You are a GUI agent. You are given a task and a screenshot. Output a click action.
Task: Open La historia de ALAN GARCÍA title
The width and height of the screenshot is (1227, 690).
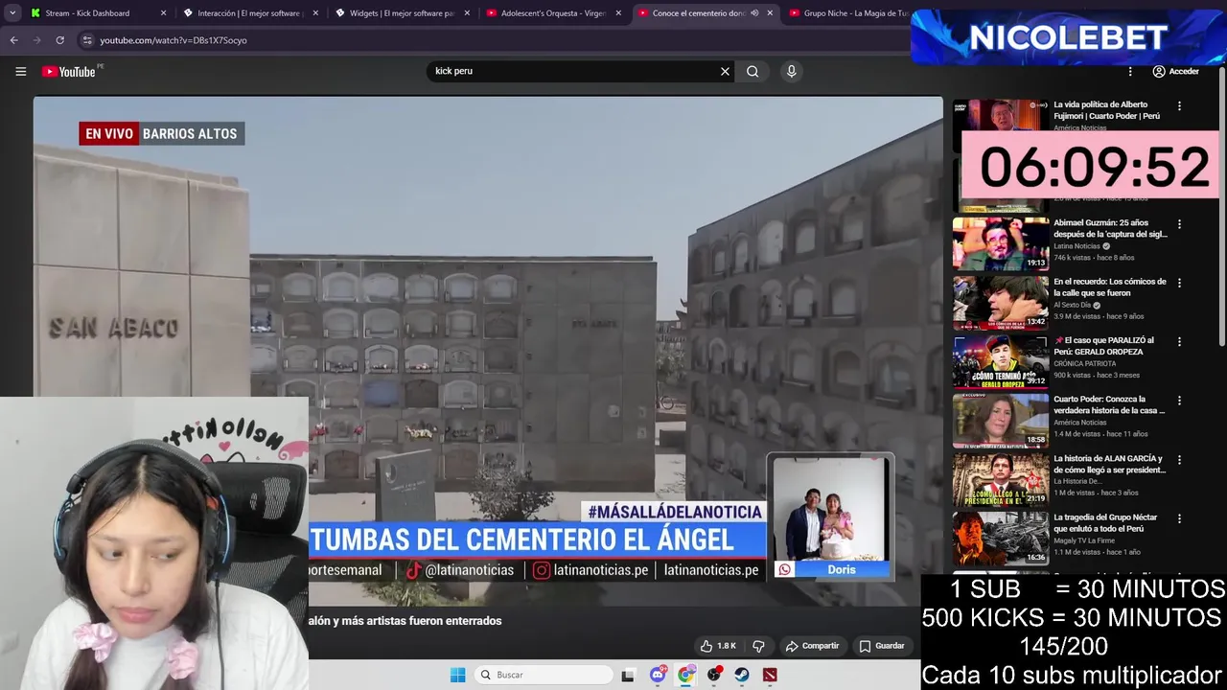tap(1109, 464)
